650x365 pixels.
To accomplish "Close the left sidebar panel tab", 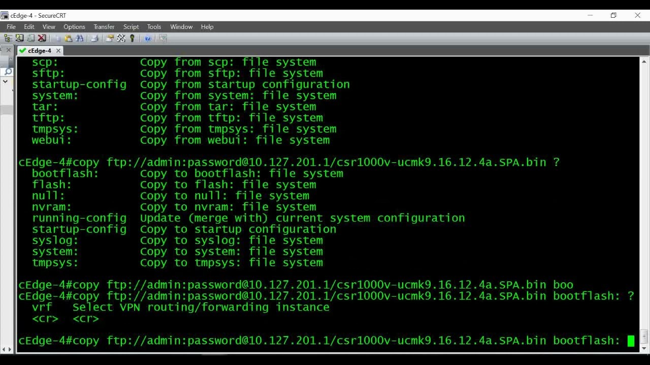I will [x=8, y=50].
